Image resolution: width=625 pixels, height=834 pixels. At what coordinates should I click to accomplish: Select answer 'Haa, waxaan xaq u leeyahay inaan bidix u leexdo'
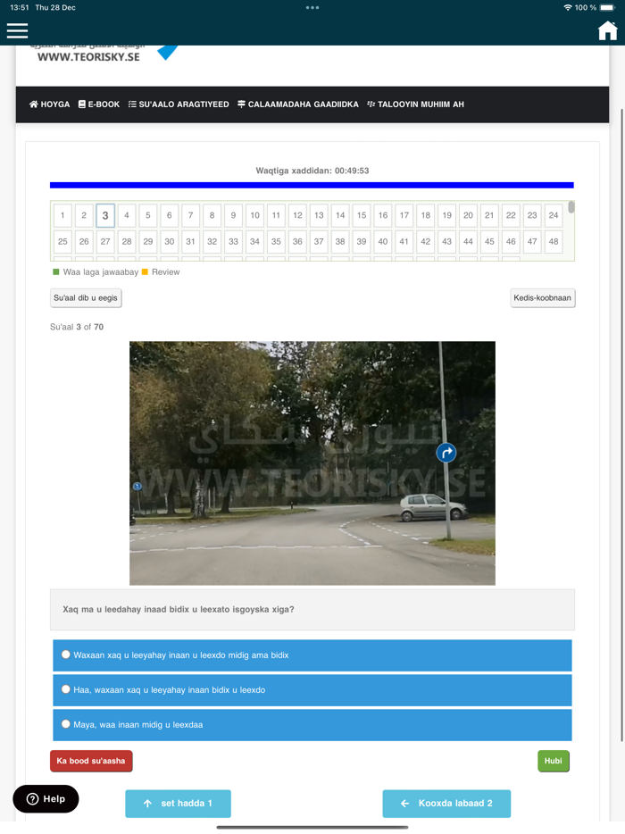pos(312,690)
